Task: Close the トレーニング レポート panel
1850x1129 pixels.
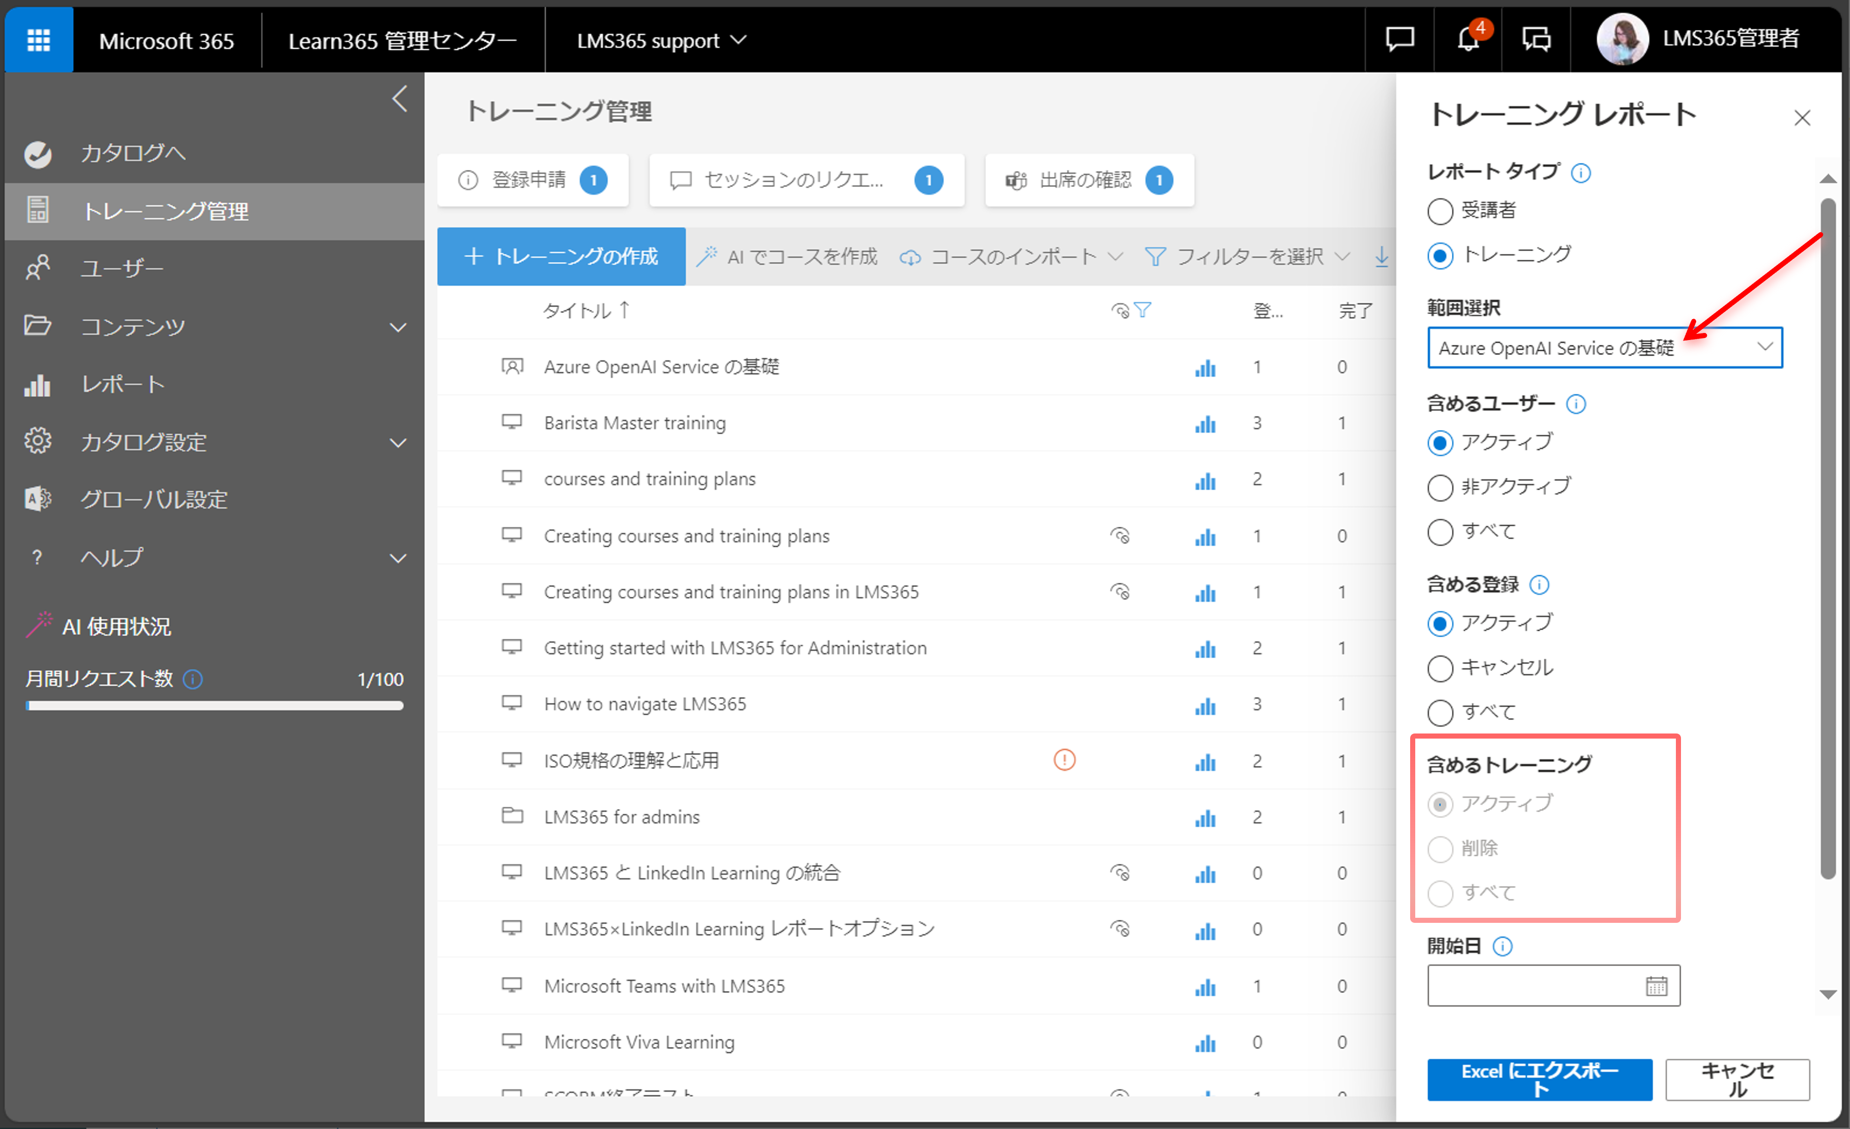Action: 1802,118
